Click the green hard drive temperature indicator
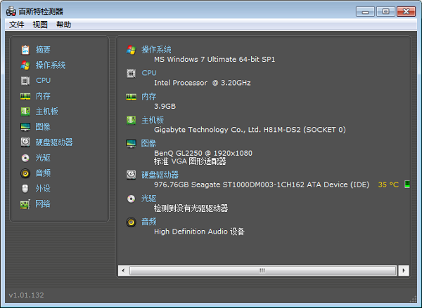The width and height of the screenshot is (422, 308). pos(407,185)
